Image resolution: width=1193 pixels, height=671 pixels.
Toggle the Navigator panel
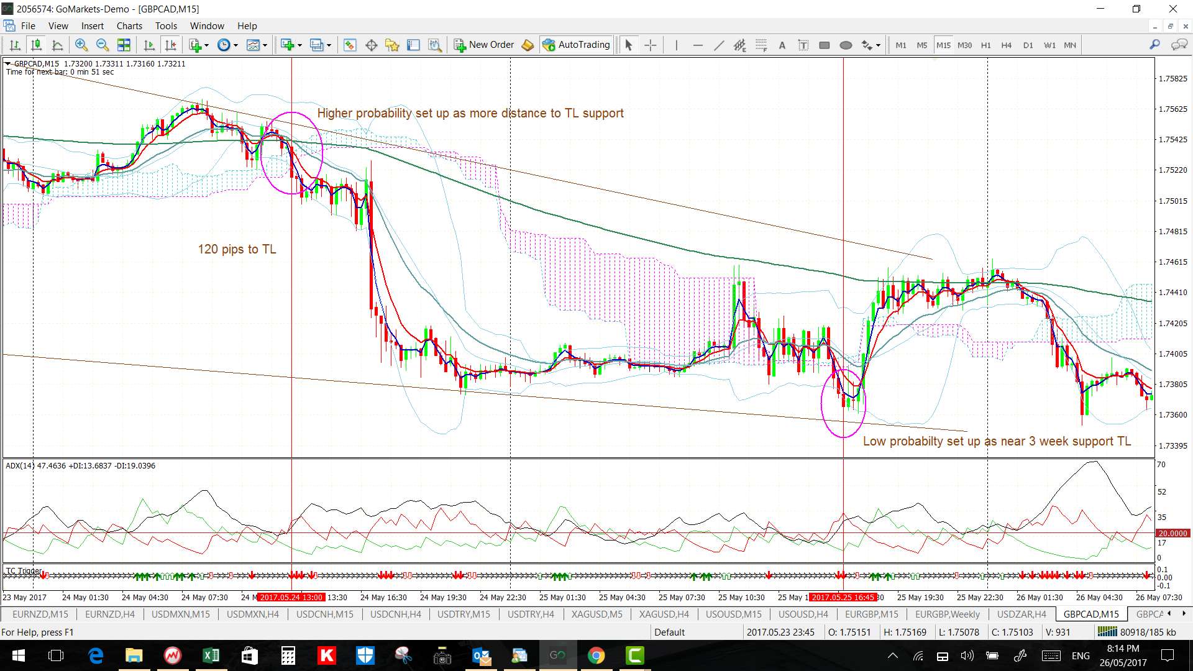click(x=392, y=45)
